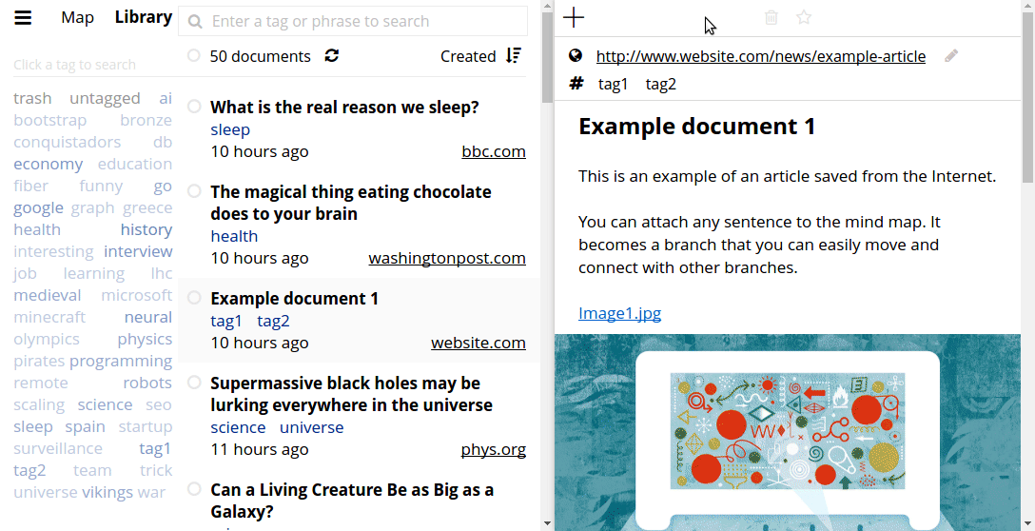
Task: Switch to the Map tab
Action: coord(77,17)
